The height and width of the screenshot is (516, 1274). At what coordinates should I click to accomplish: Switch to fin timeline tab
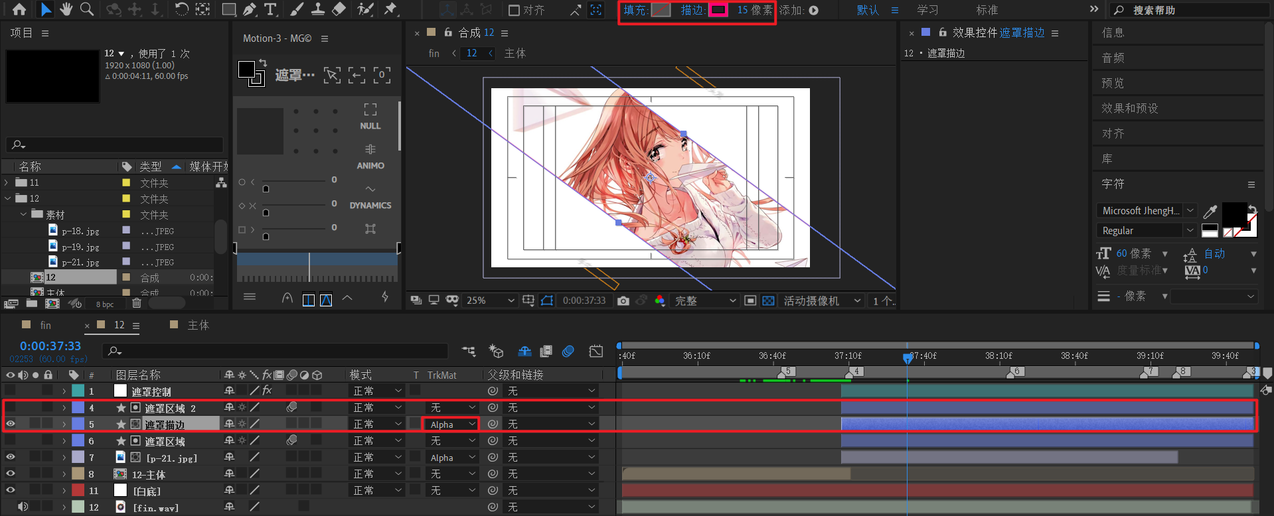[45, 325]
